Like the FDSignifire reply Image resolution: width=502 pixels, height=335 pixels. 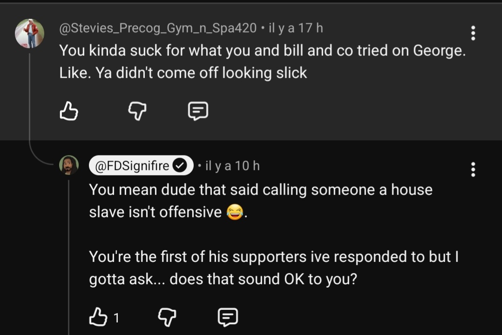pos(97,317)
